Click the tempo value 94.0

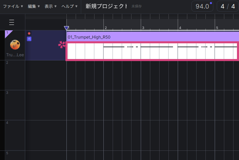point(202,6)
